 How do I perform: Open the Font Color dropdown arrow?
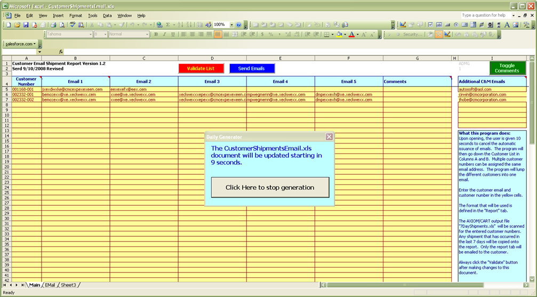(x=357, y=34)
